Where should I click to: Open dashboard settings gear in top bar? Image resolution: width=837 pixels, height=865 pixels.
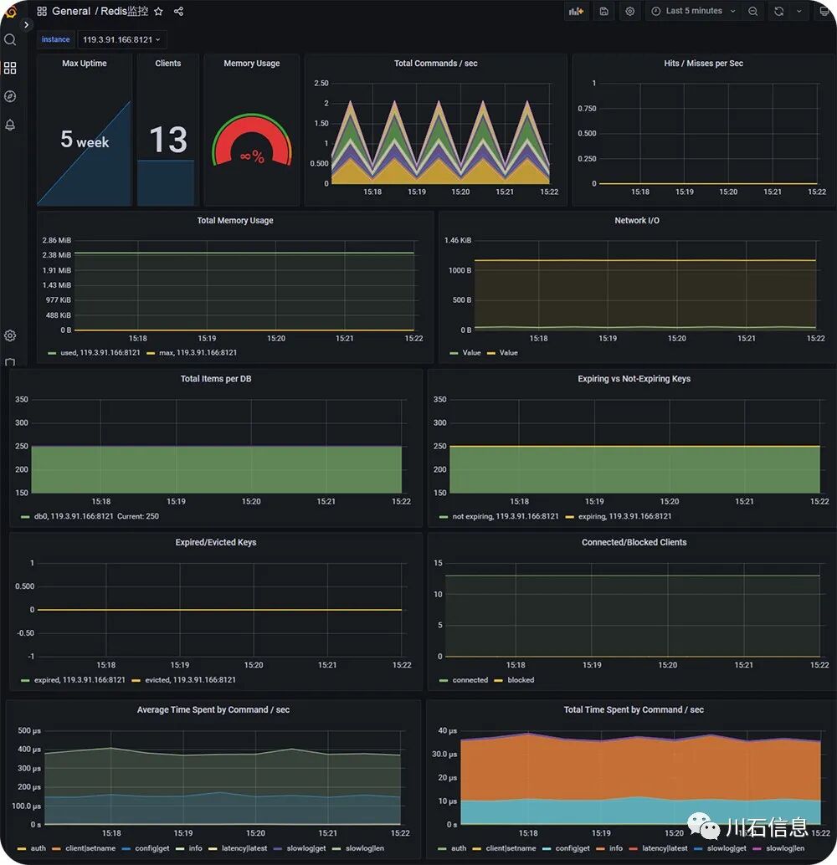(630, 11)
